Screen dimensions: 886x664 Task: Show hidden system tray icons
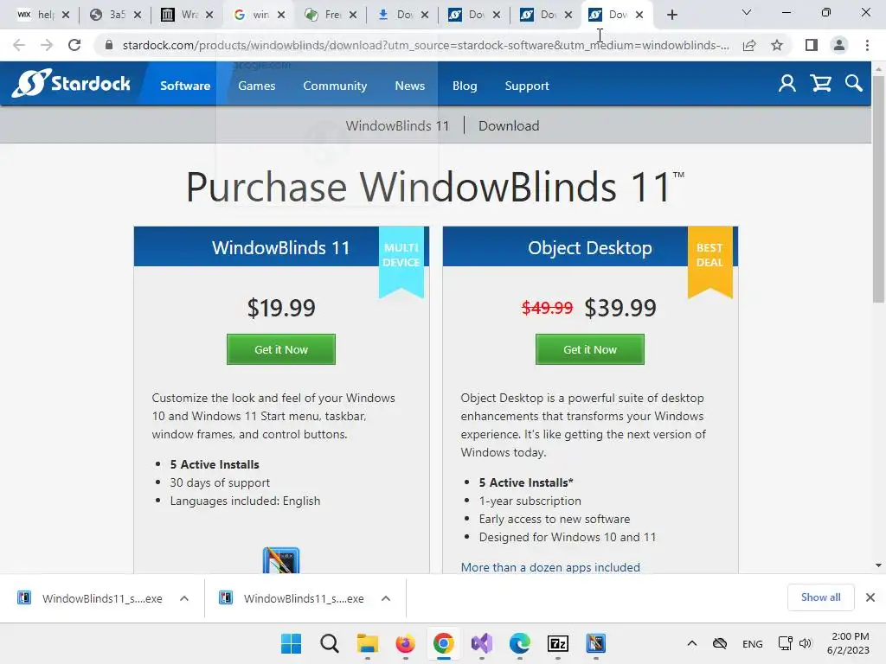point(691,643)
